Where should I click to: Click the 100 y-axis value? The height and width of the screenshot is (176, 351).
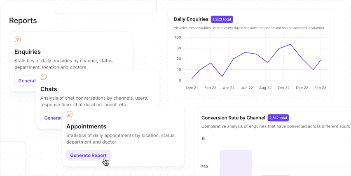coord(178,37)
